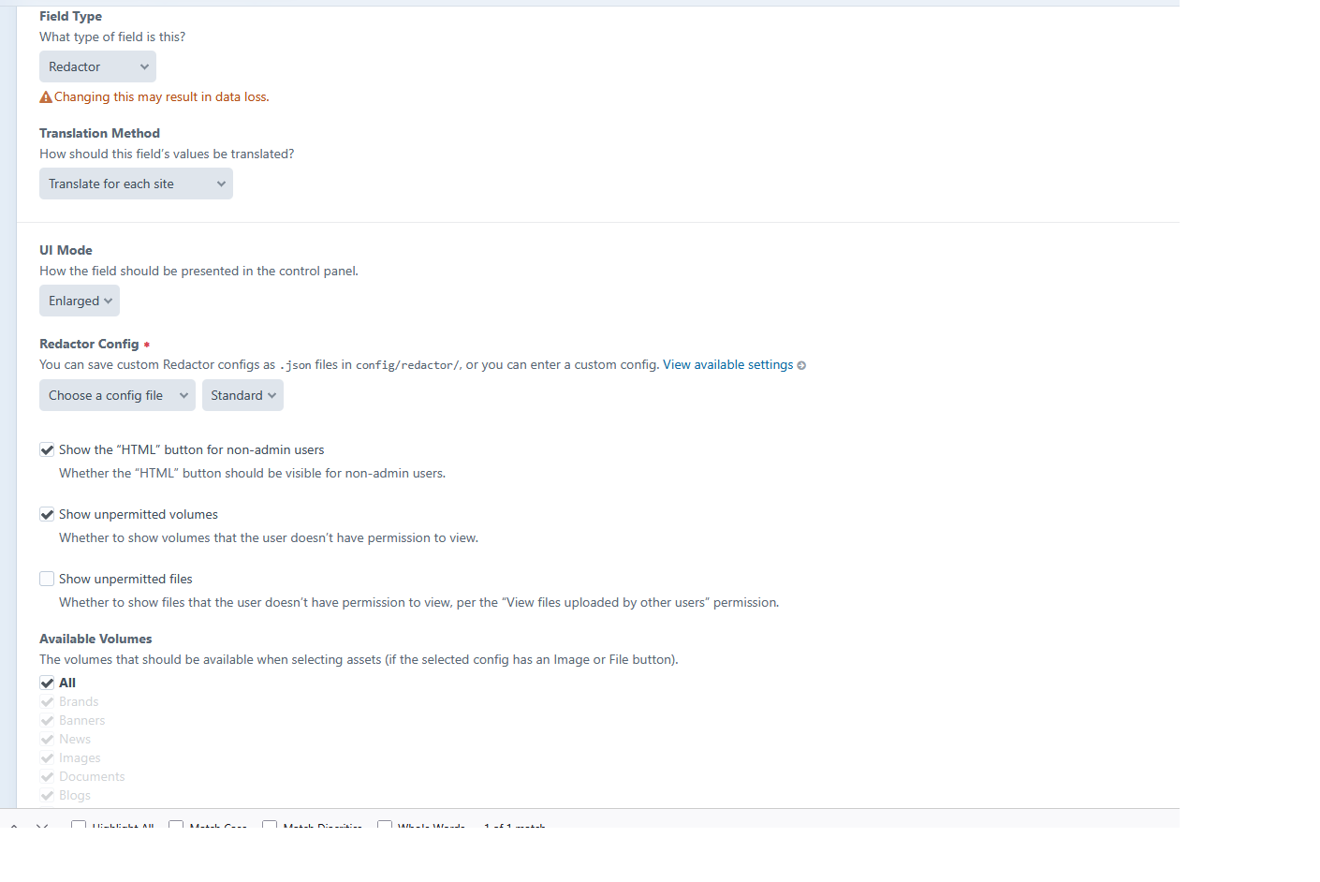
Task: Click 'How should this field's values be translated?'
Action: [167, 154]
